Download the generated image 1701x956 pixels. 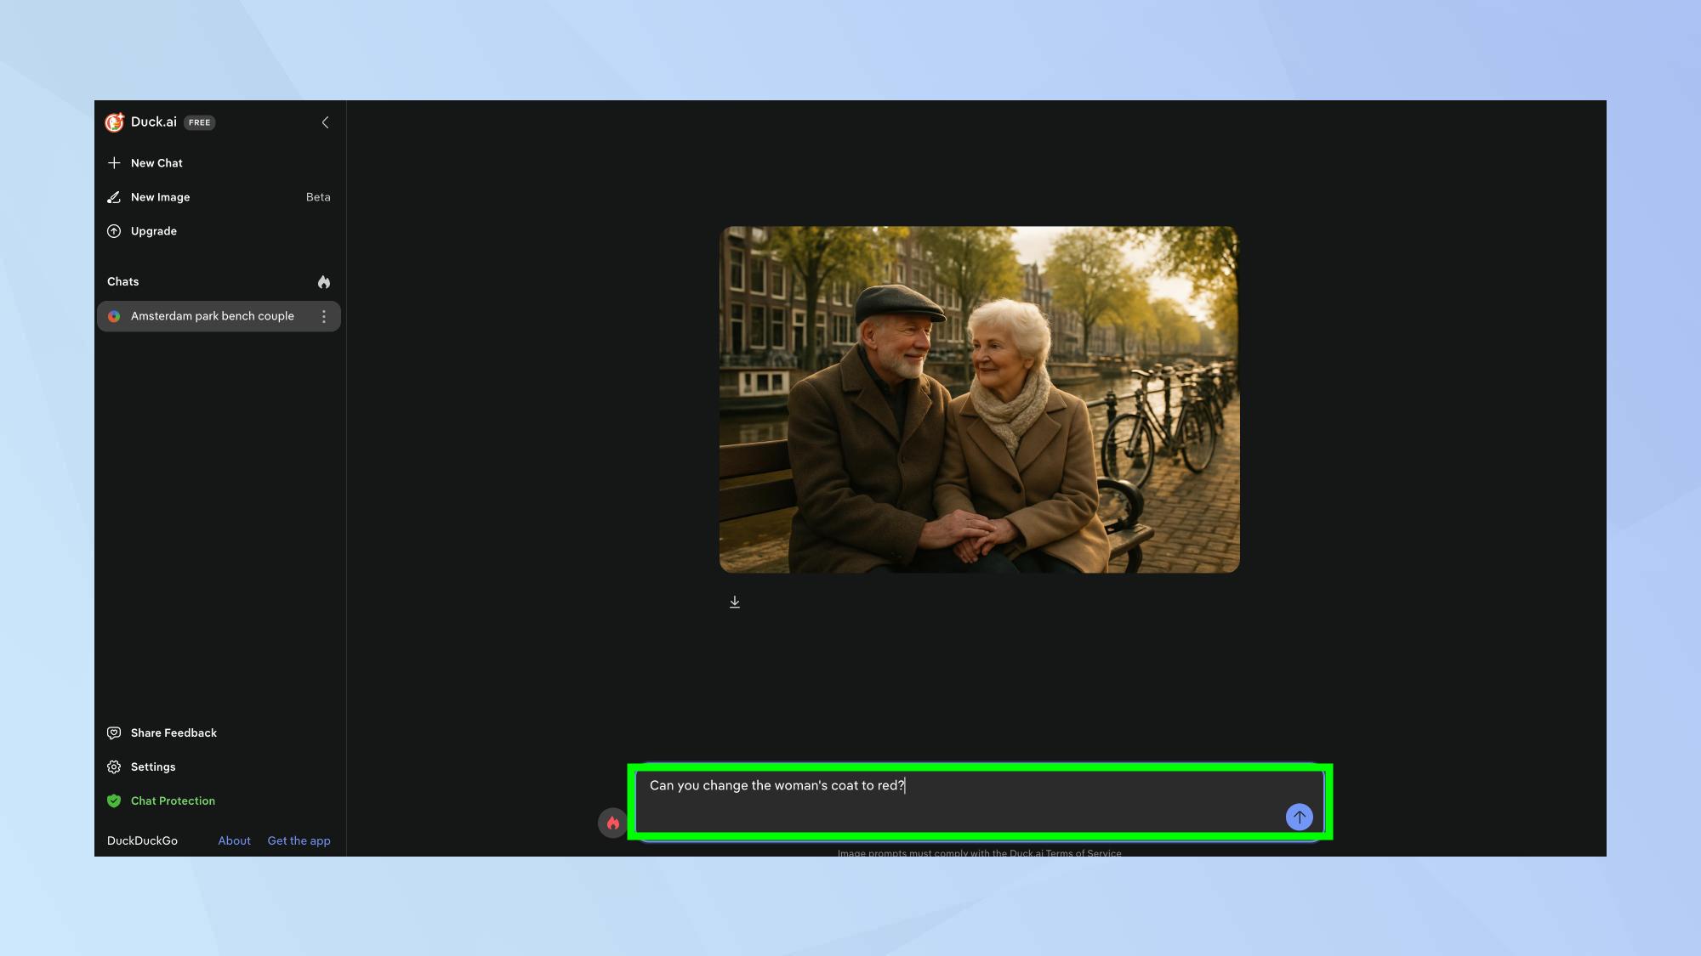click(x=734, y=601)
